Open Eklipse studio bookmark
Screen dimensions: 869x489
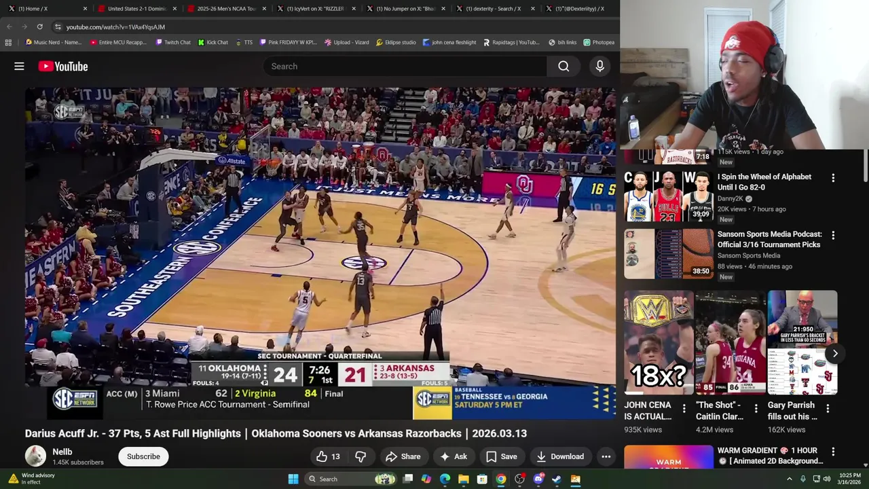pyautogui.click(x=396, y=42)
